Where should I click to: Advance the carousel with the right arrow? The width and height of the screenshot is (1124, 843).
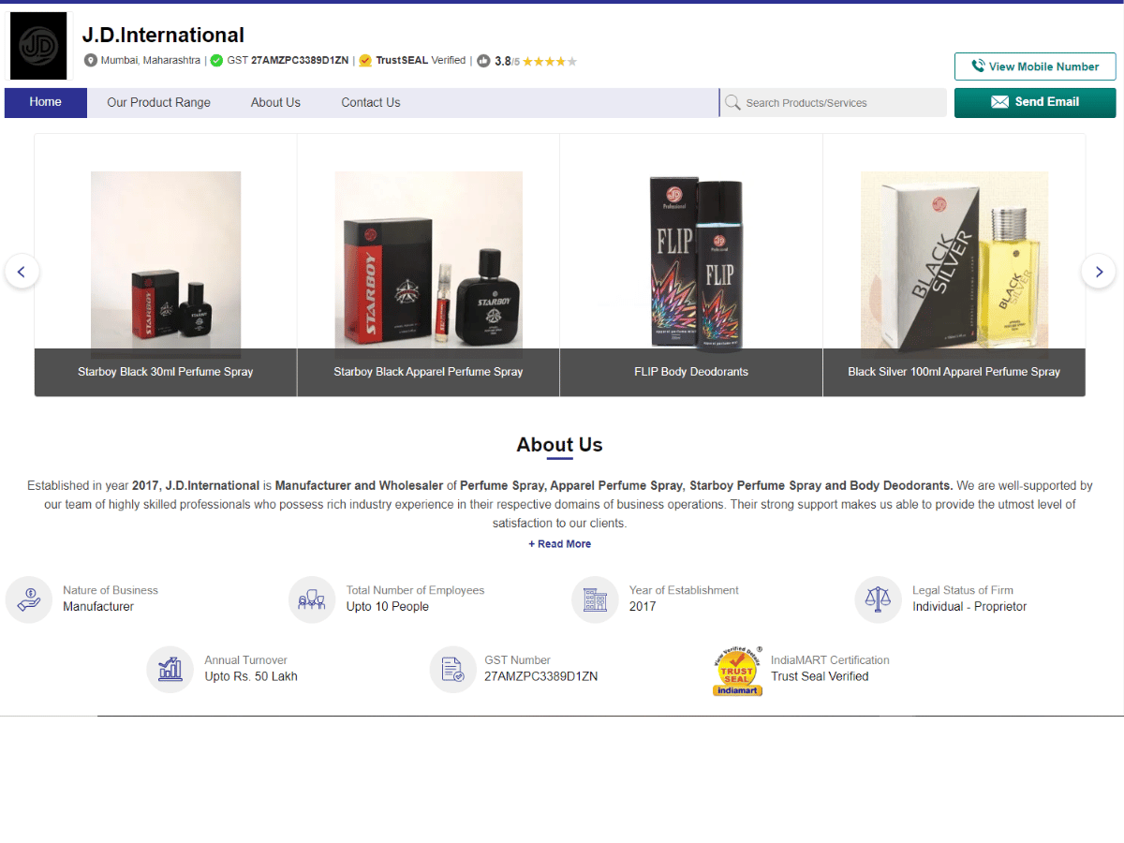click(x=1098, y=271)
